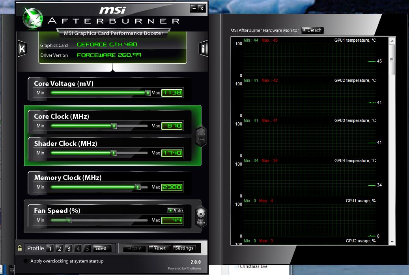This screenshot has height=275, width=409.
Task: Toggle the clock Link button
Action: (x=201, y=137)
